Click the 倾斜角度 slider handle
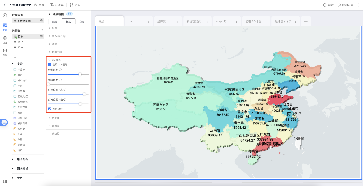 click(80, 74)
